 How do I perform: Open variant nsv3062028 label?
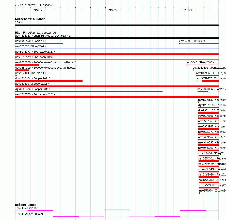[x=212, y=174]
